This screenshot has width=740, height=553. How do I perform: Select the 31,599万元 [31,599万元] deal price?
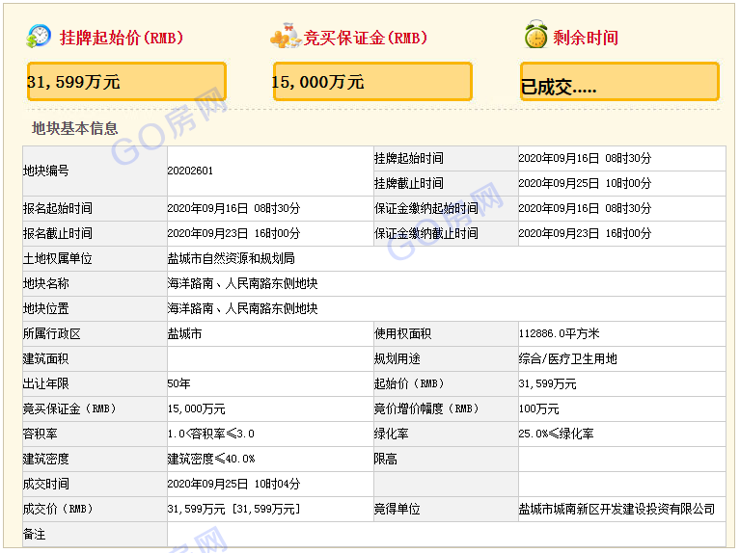click(233, 509)
